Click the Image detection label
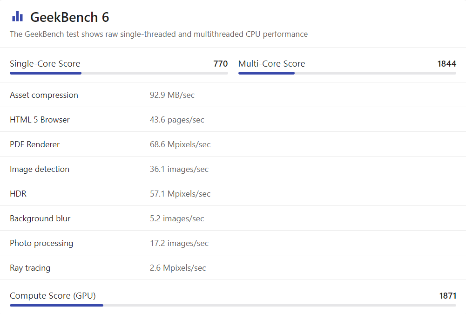466x314 pixels. coord(40,169)
